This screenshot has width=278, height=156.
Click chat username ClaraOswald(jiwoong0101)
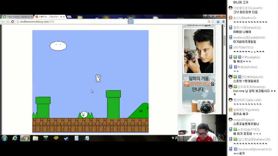click(x=255, y=149)
